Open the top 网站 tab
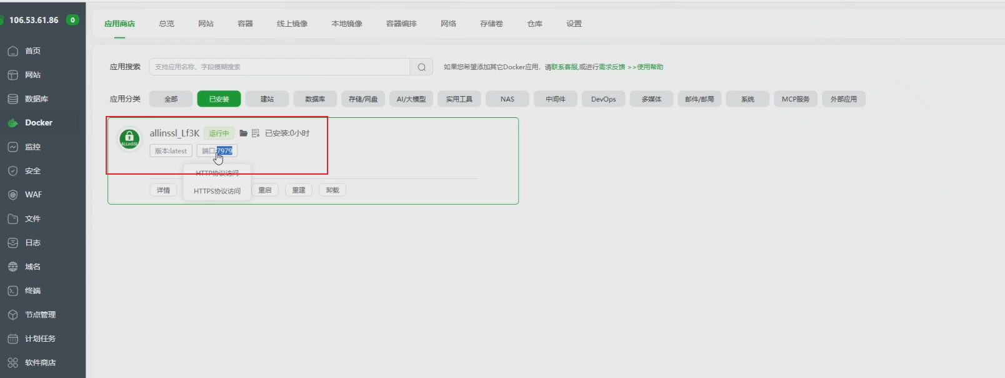 point(206,24)
